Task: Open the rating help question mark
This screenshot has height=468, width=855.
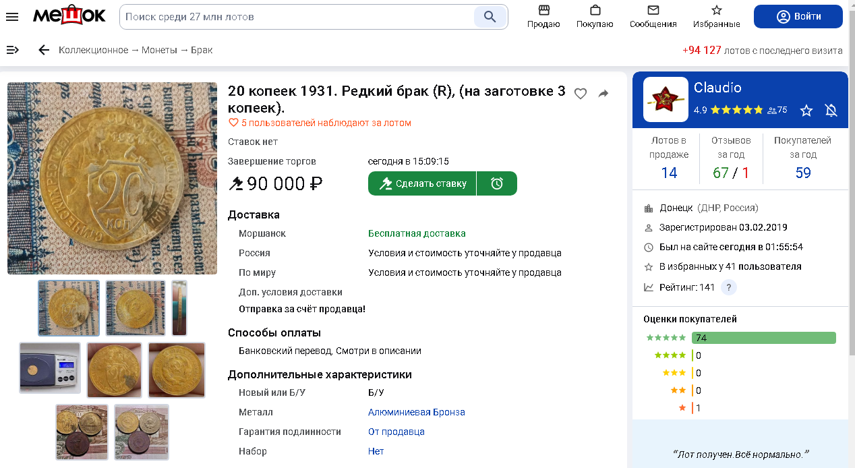Action: click(x=728, y=287)
